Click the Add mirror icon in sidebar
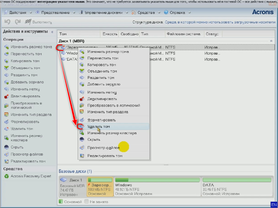 pos(6,82)
